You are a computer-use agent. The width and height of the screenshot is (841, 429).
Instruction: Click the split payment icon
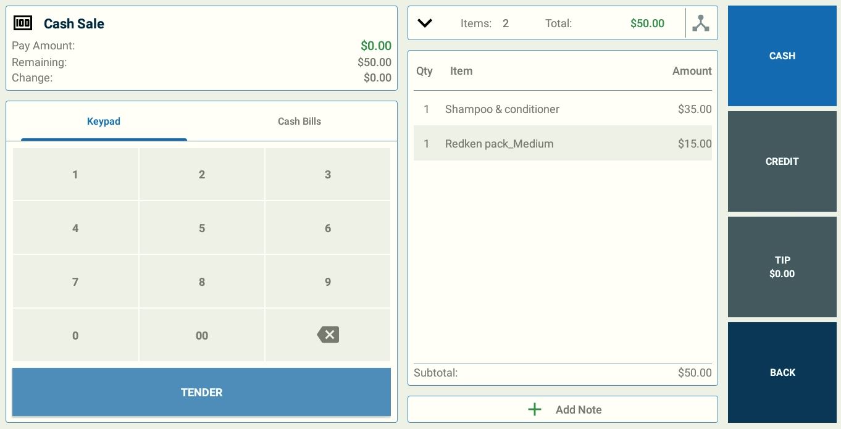point(701,23)
